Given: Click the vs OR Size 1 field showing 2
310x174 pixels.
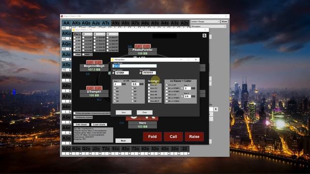Looking at the screenshot, I should (x=117, y=84).
